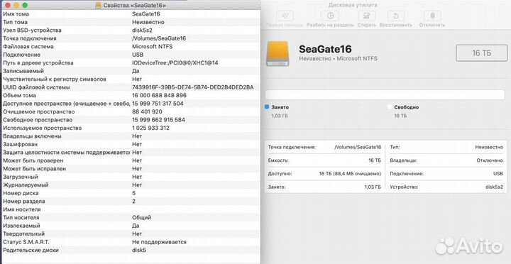Click the used space value 1 025 933 312

coord(150,128)
